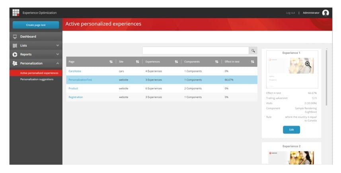Click the Create page test button

[x=36, y=25]
